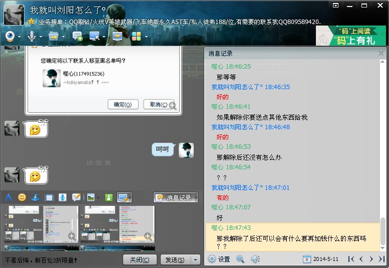
Task: Close the 消息记录 panel
Action: (381, 54)
